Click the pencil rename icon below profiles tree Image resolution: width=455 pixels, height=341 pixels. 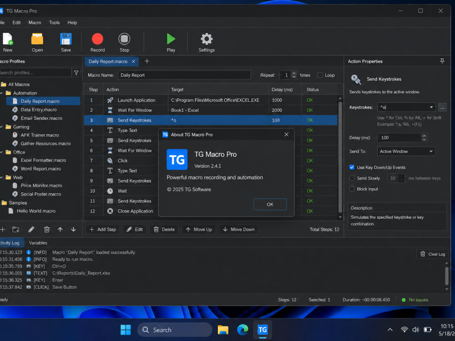tap(31, 230)
